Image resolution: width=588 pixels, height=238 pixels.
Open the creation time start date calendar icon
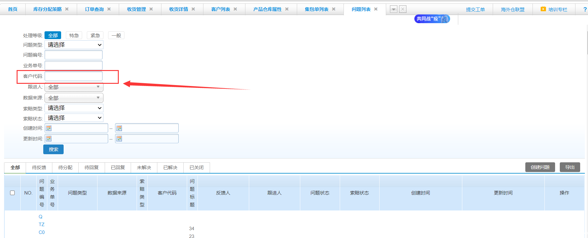[x=49, y=128]
